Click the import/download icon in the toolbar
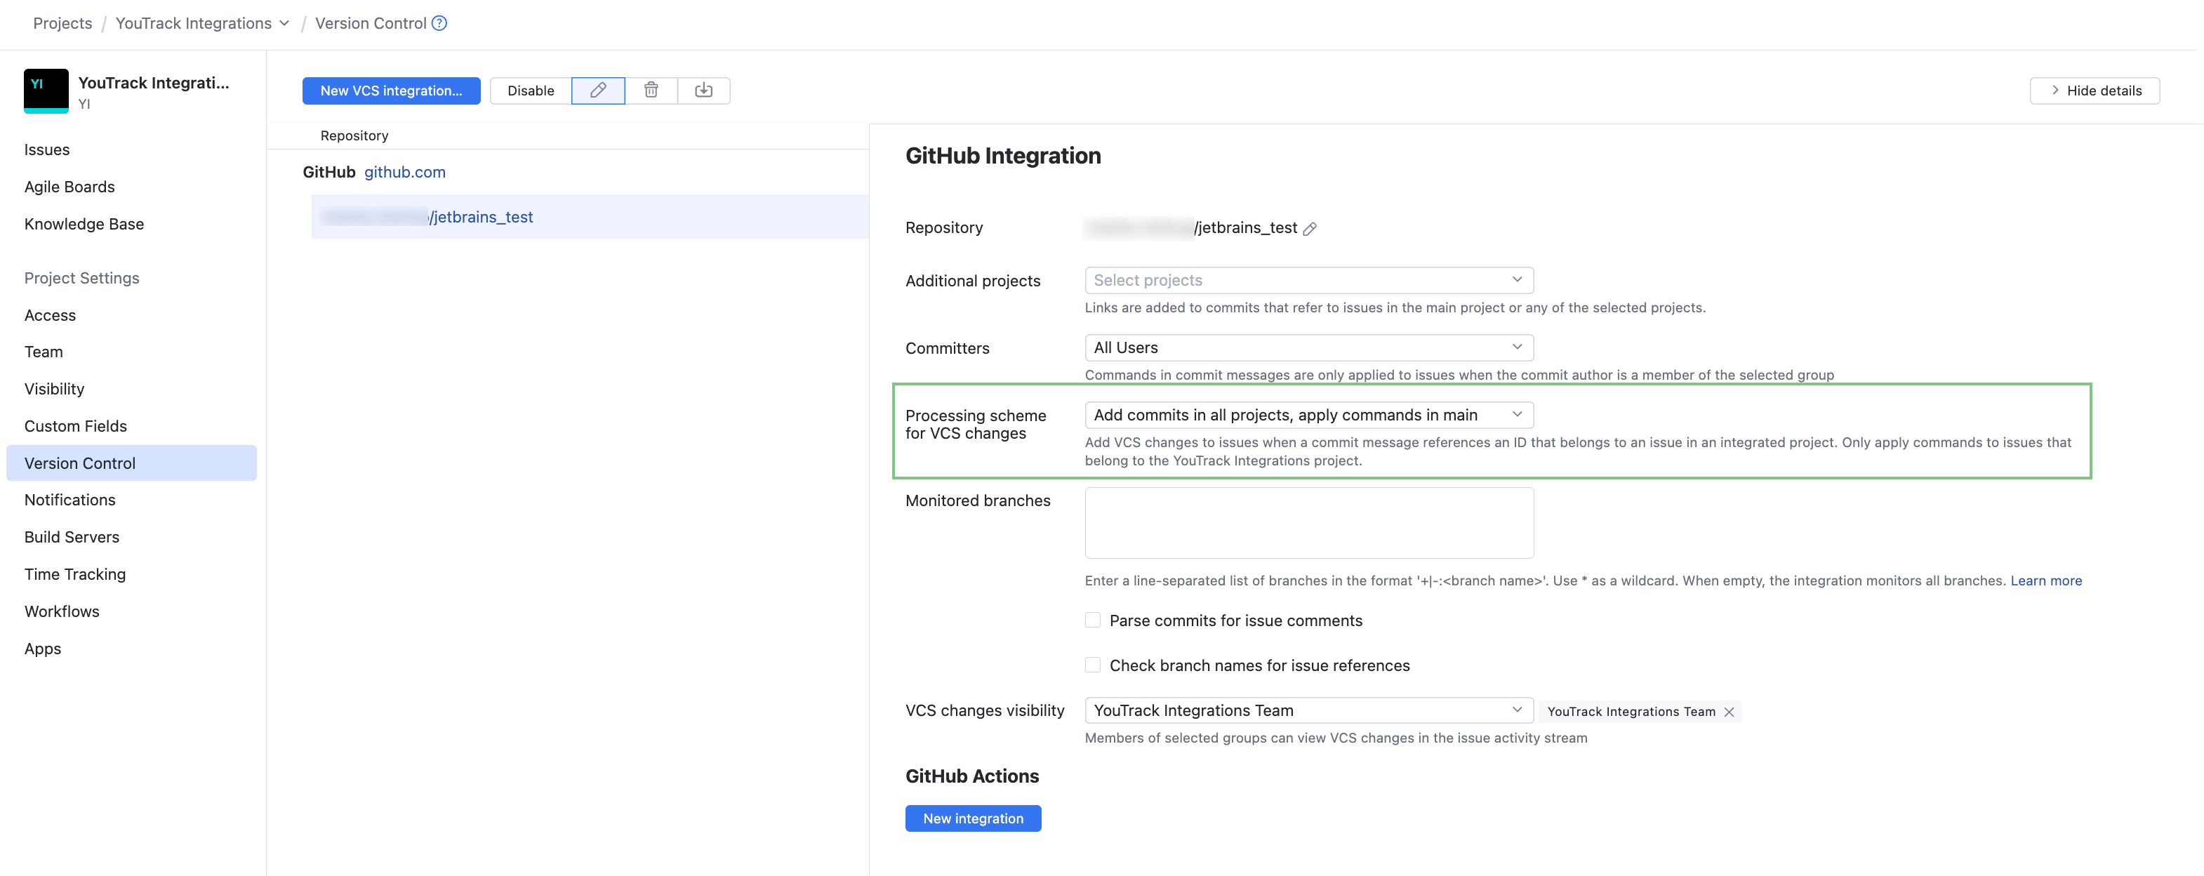This screenshot has width=2204, height=876. coord(703,90)
